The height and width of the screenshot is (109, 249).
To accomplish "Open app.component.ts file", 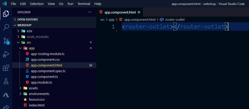I will pyautogui.click(x=44, y=77).
